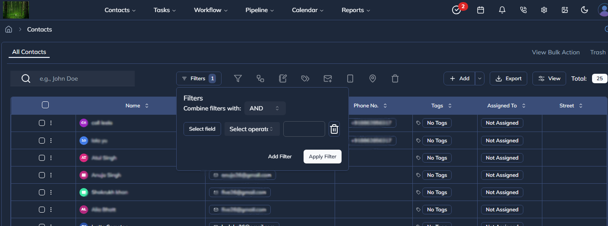Switch to All Contacts tab

(29, 52)
